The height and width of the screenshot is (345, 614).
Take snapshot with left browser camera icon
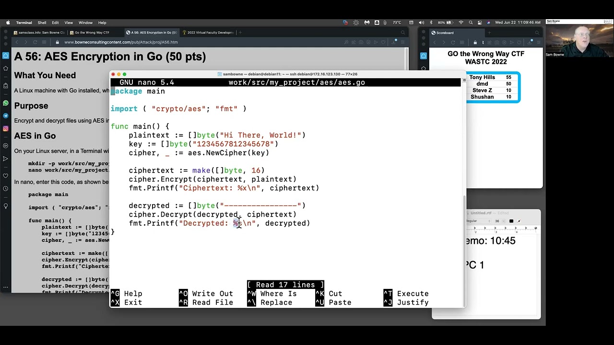(361, 42)
